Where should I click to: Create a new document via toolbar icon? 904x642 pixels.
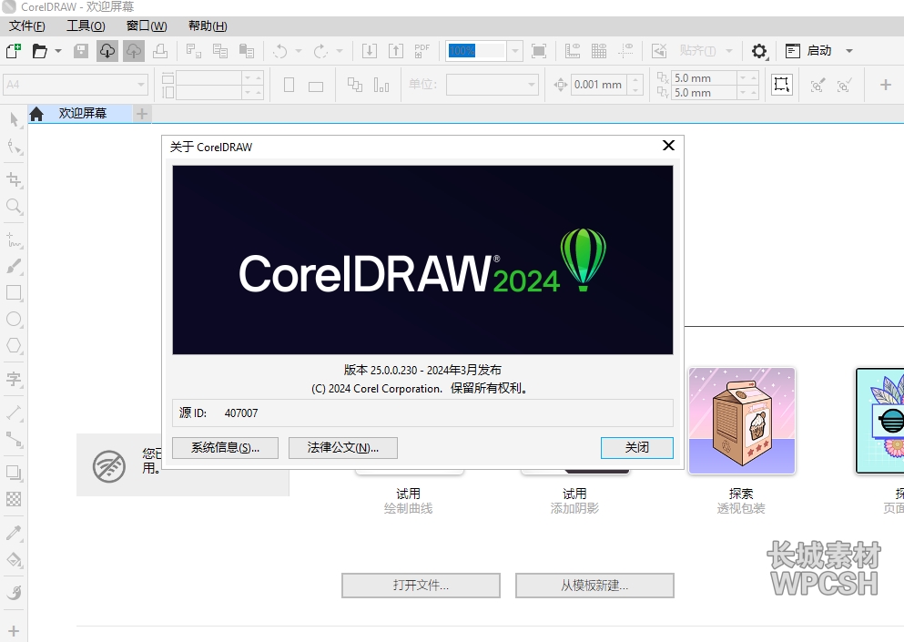[x=14, y=51]
